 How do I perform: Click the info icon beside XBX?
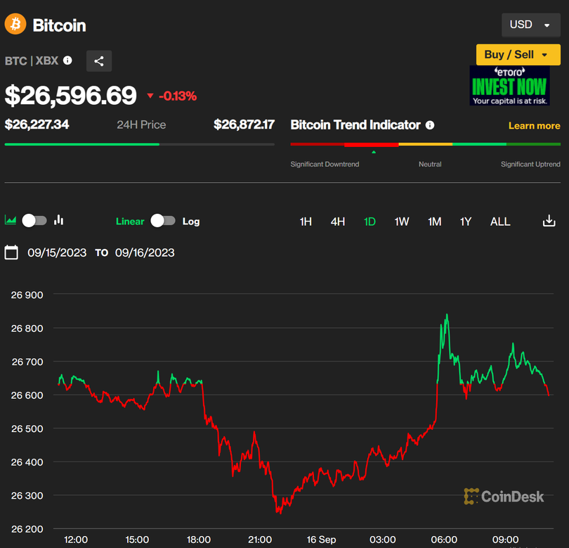[x=67, y=60]
